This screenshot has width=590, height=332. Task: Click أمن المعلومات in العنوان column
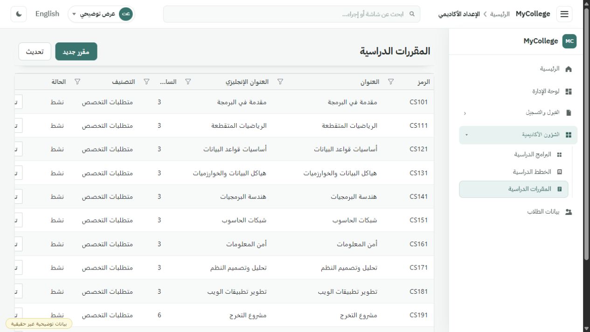tap(357, 244)
